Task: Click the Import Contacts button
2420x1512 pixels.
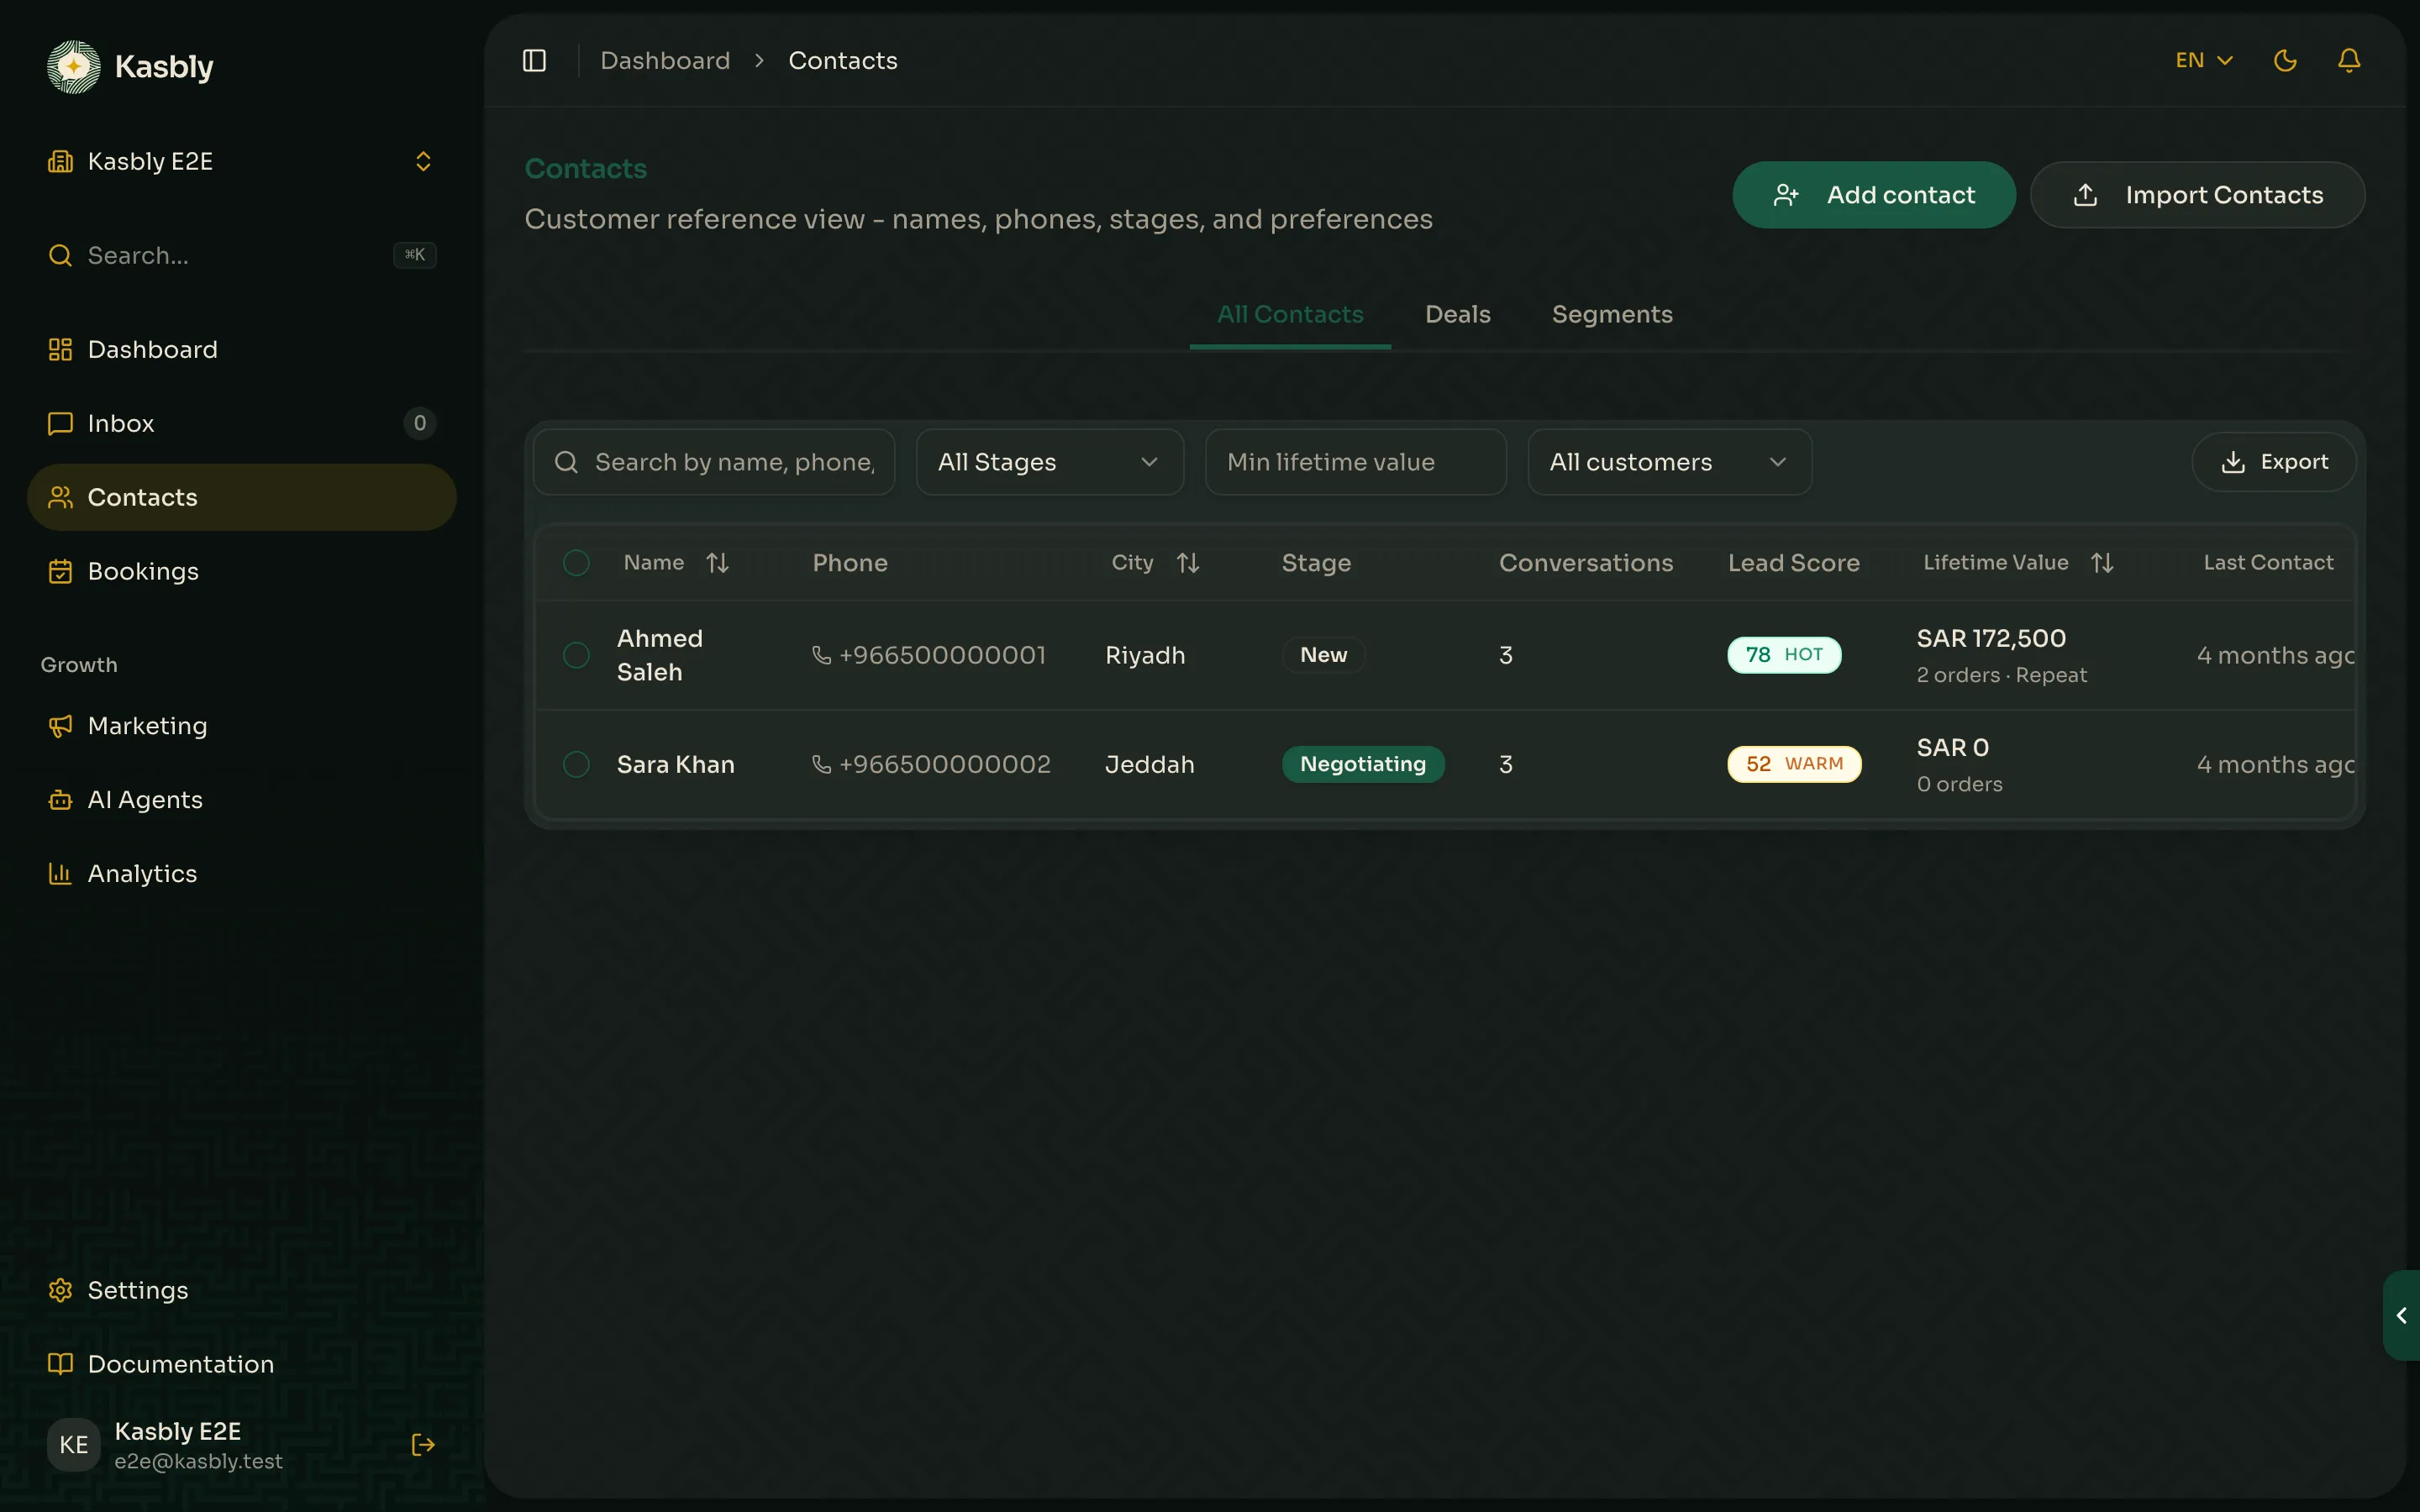Action: tap(2197, 195)
